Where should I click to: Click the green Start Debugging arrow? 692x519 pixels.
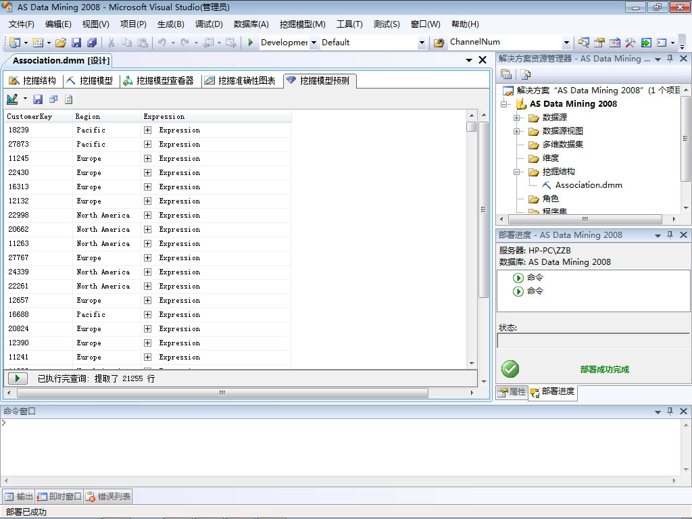click(250, 43)
